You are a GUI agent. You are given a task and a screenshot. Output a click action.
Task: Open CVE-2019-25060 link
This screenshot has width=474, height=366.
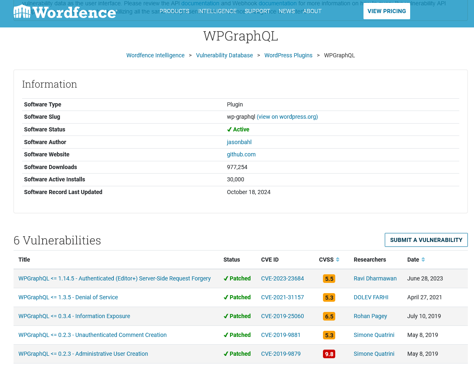(x=282, y=316)
